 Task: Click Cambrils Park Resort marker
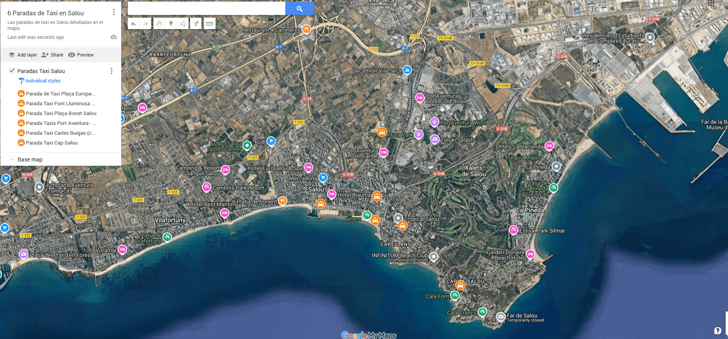(207, 187)
